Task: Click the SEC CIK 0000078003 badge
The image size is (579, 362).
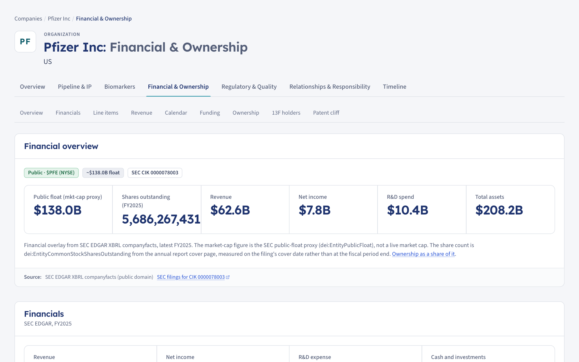Action: [155, 173]
